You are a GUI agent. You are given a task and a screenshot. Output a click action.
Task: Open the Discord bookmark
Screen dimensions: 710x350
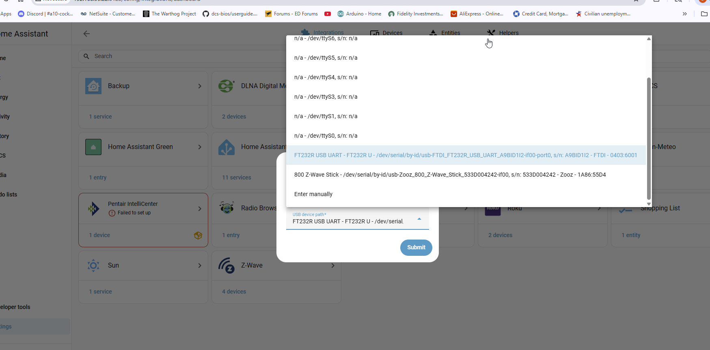click(45, 14)
